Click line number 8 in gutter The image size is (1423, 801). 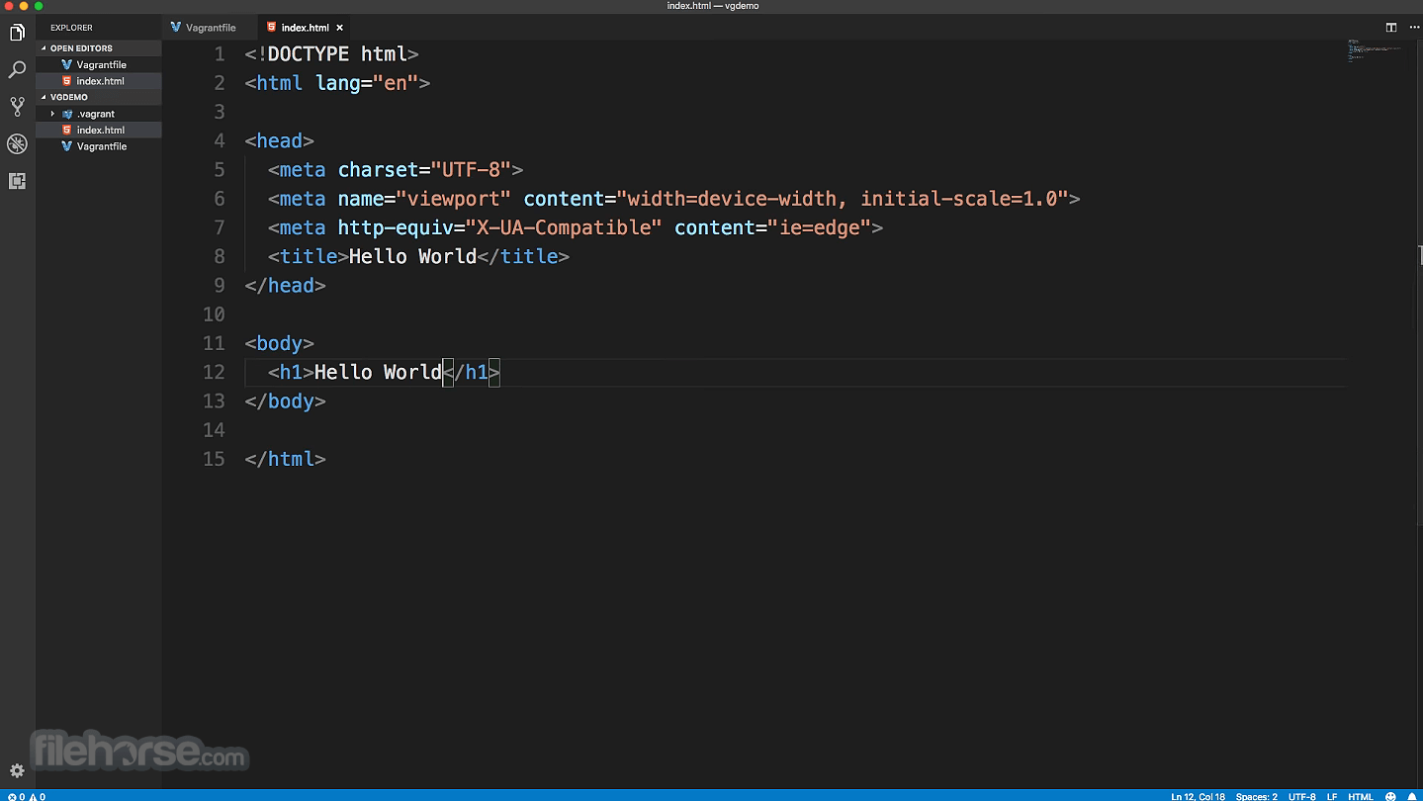pyautogui.click(x=220, y=256)
